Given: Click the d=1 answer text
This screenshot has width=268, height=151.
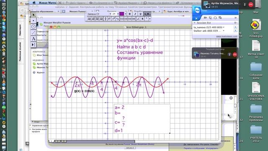Looking at the screenshot, I should 119,130.
